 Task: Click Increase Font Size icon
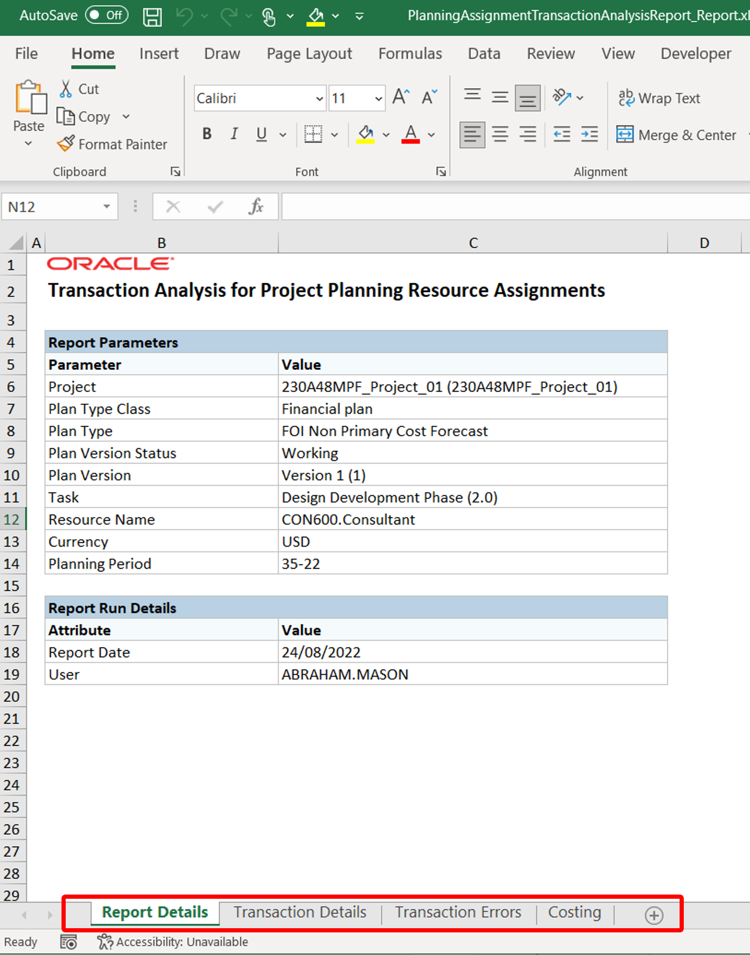[400, 97]
